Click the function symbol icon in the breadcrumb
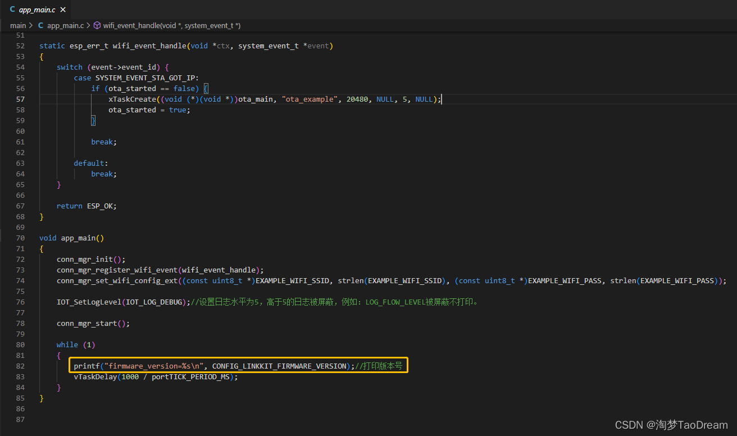 tap(97, 25)
